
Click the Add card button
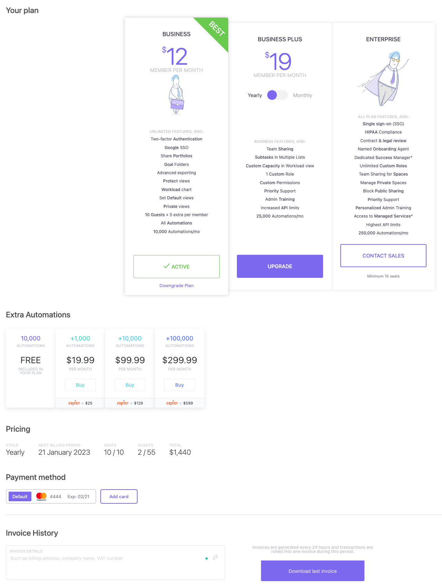pyautogui.click(x=119, y=496)
